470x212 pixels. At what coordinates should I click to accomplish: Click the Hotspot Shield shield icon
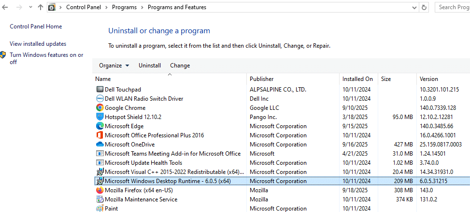click(100, 117)
